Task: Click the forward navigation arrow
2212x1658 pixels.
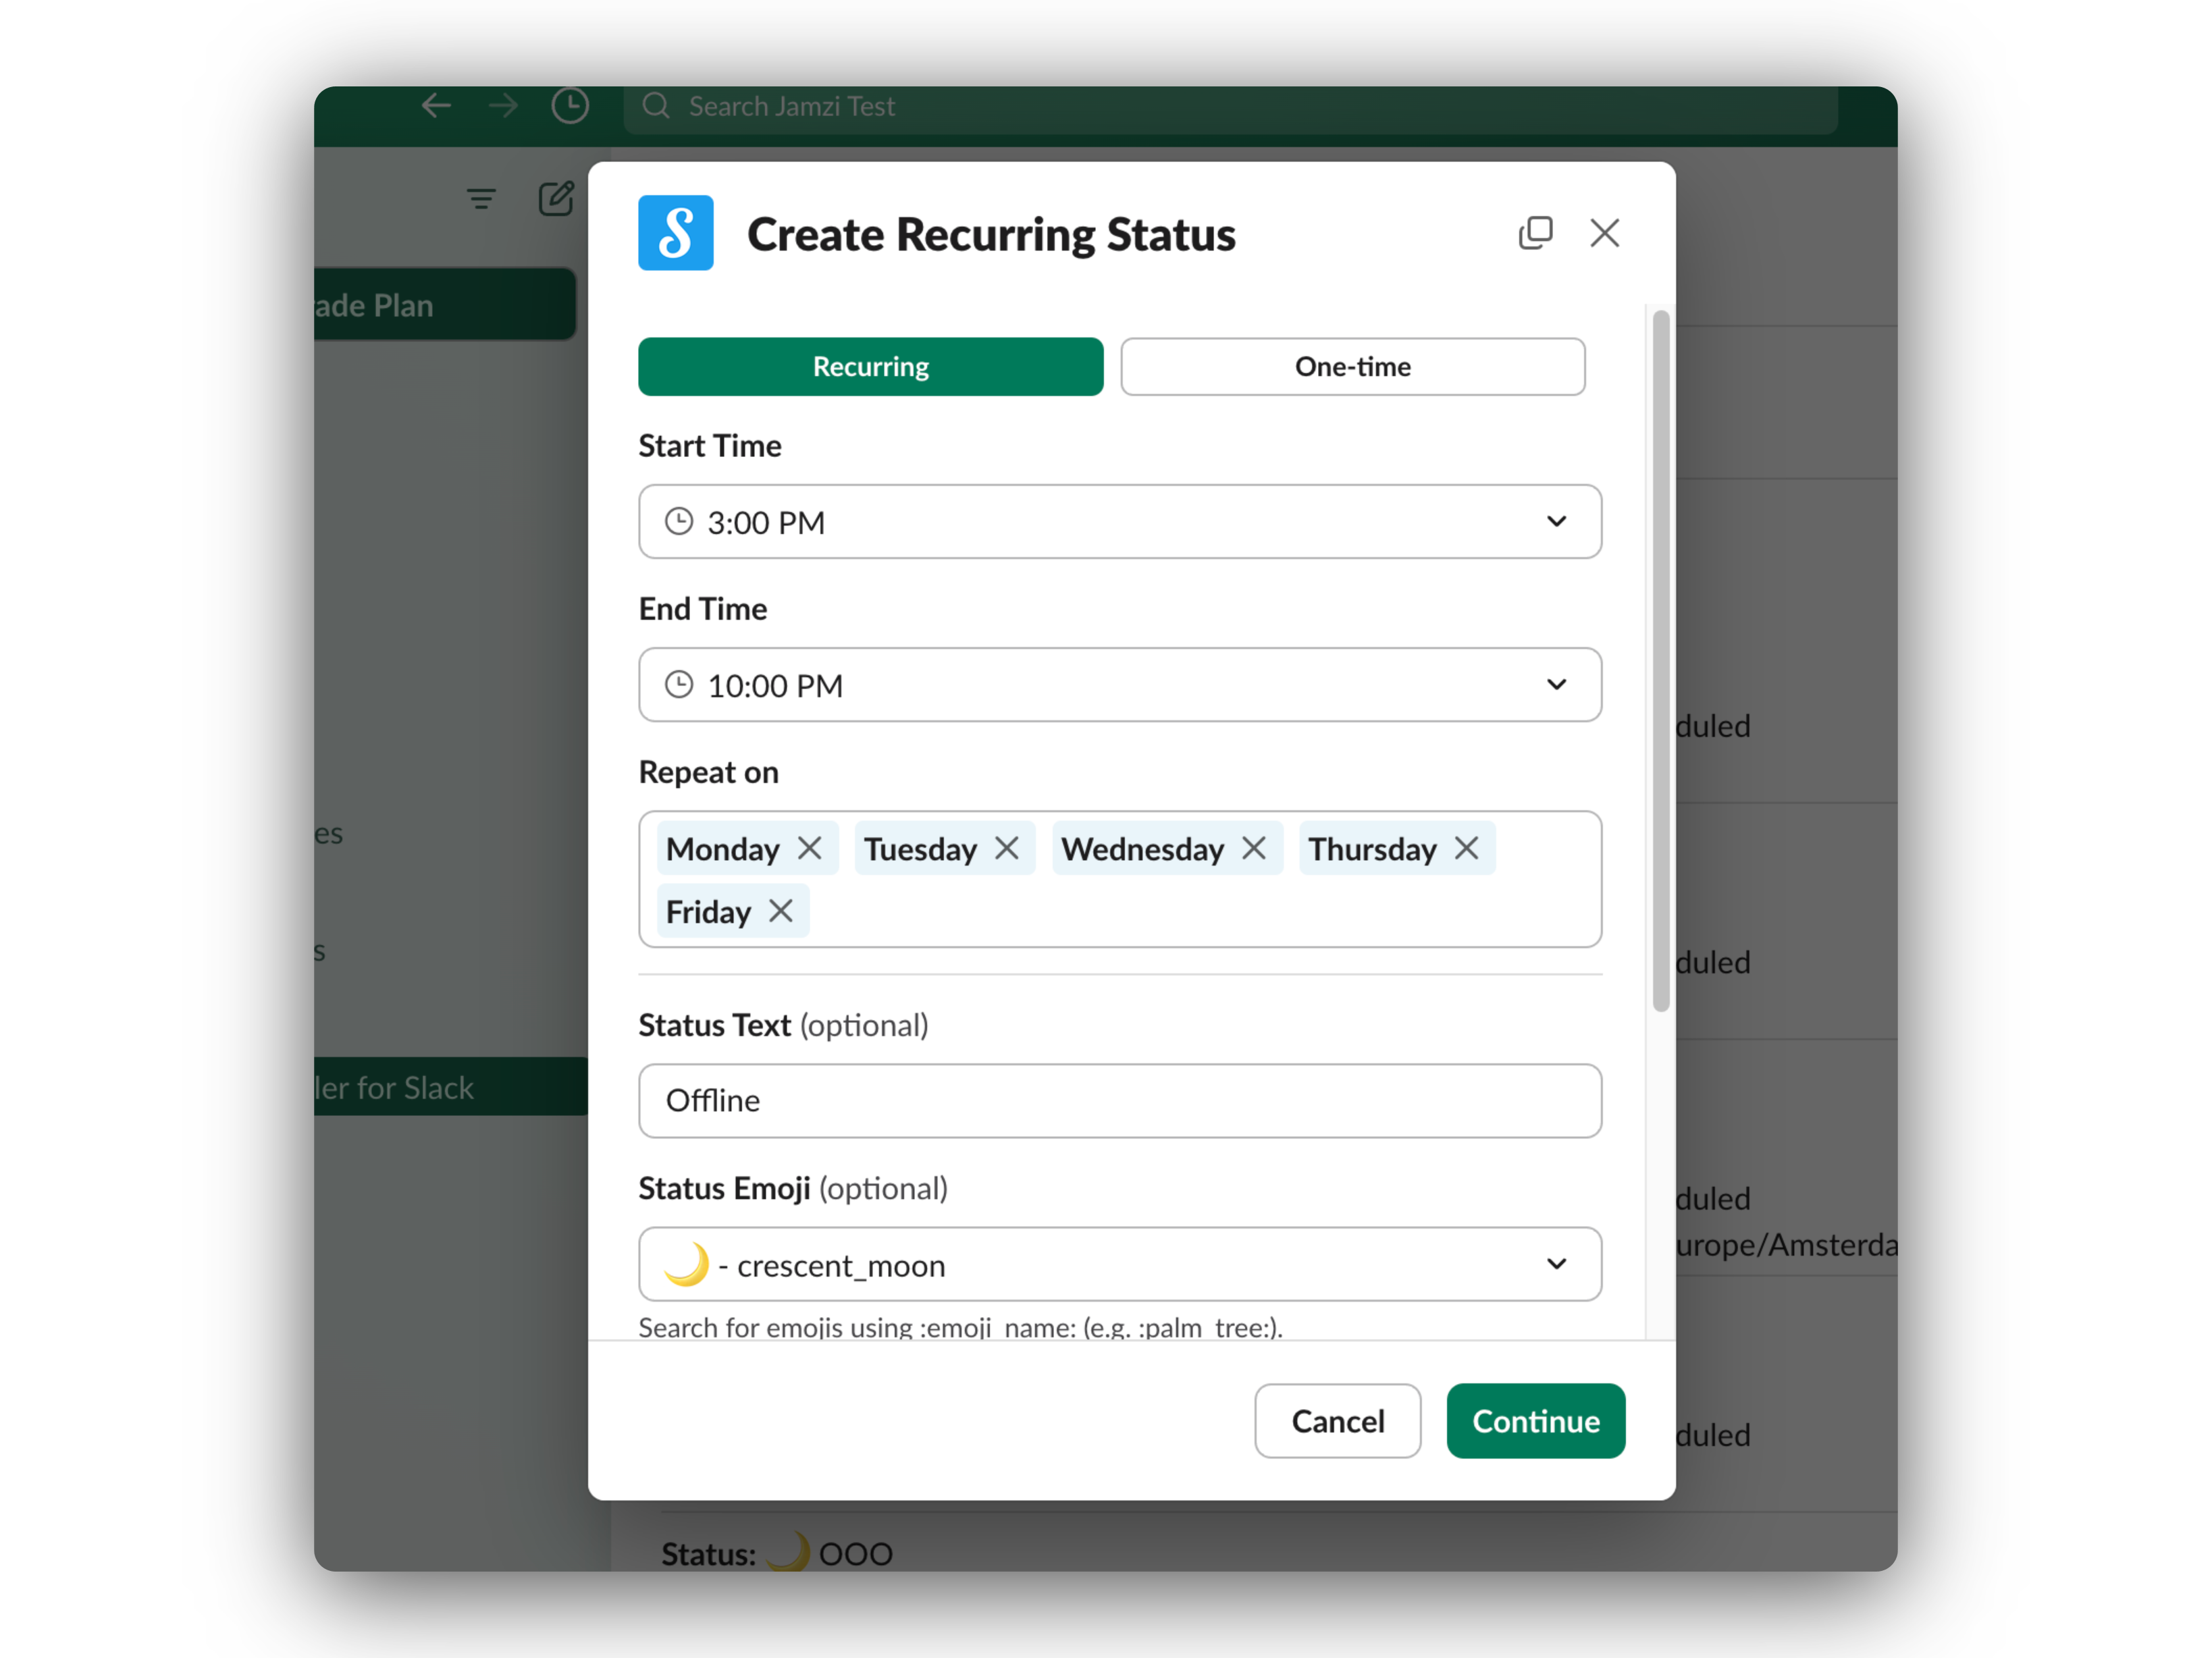Action: click(503, 106)
